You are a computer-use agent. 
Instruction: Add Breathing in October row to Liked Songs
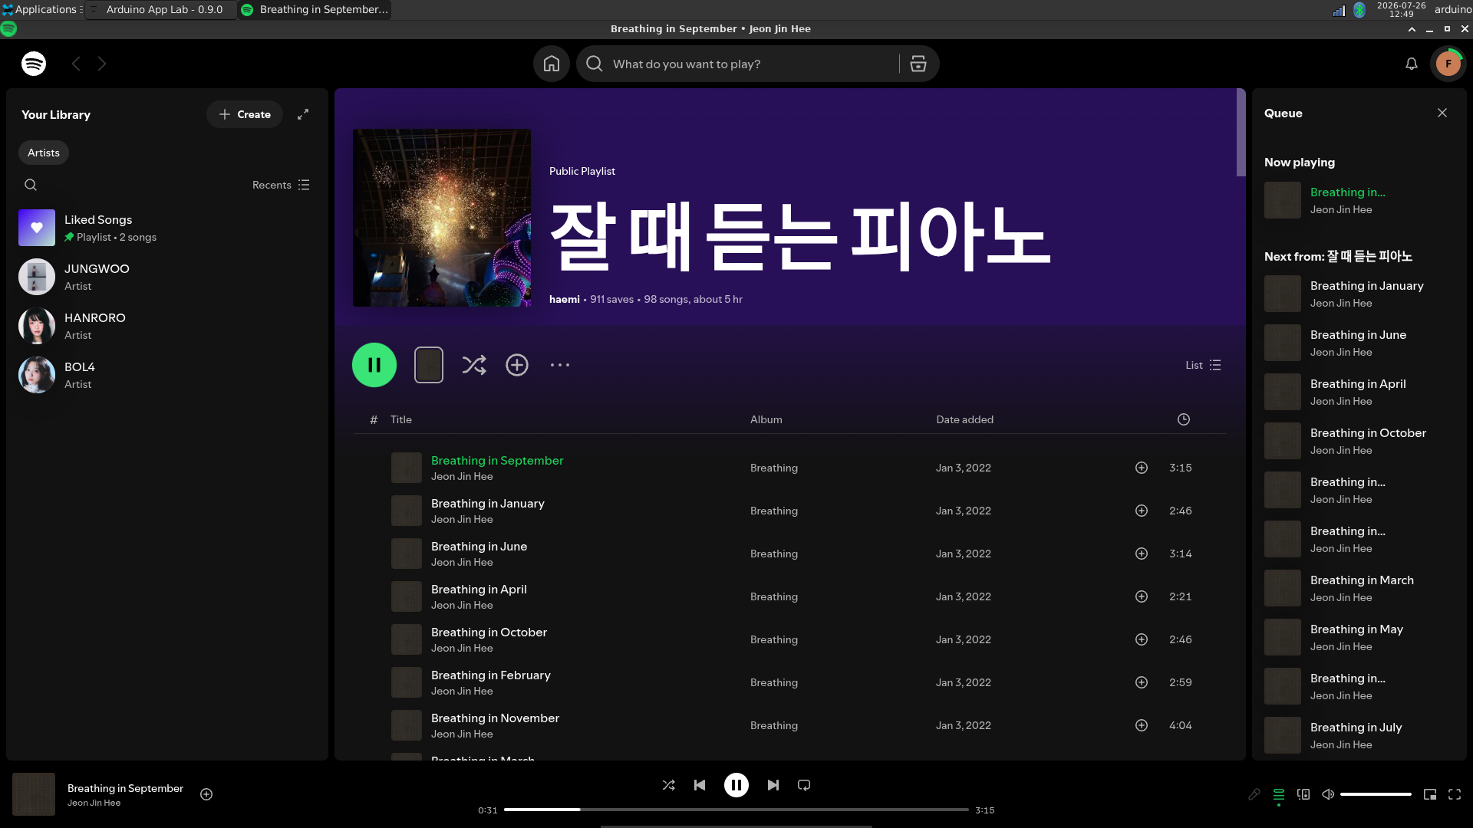coord(1142,639)
